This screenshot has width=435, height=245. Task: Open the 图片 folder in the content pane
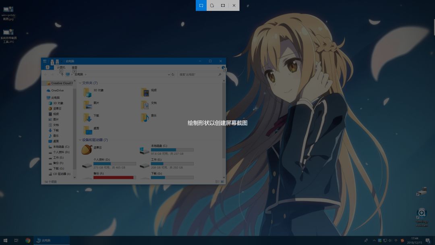click(x=88, y=105)
